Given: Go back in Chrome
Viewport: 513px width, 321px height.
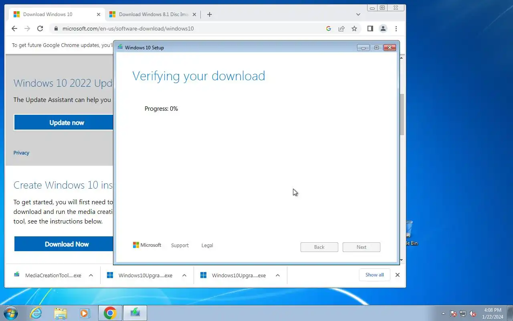Looking at the screenshot, I should [x=14, y=28].
